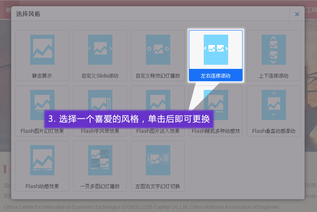Click the 一页多图幻灯播放 text label
Viewport: 317px width, 212px height.
pyautogui.click(x=100, y=186)
